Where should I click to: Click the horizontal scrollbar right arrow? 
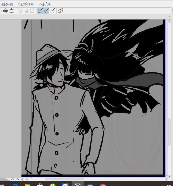166,179
